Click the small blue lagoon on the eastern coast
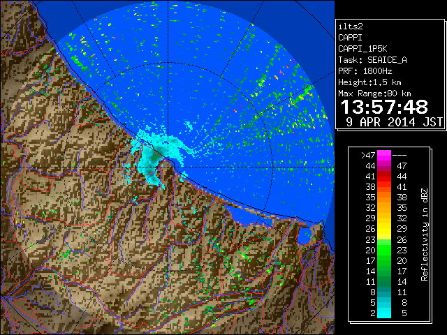 point(306,235)
